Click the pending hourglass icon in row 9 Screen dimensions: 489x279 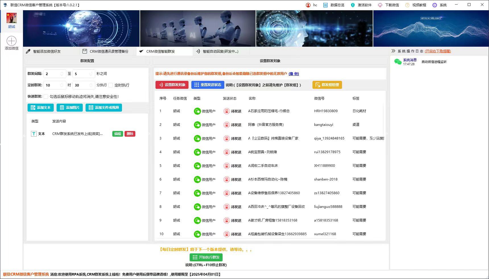point(227,220)
